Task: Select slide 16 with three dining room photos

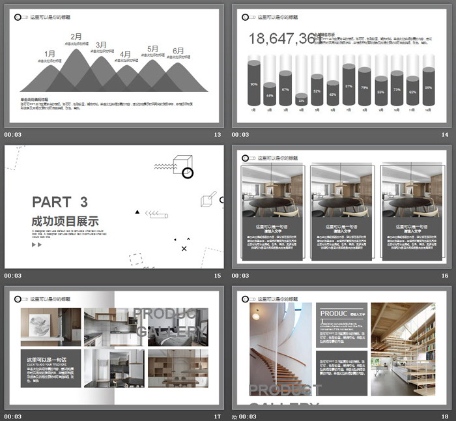Action: [341, 206]
